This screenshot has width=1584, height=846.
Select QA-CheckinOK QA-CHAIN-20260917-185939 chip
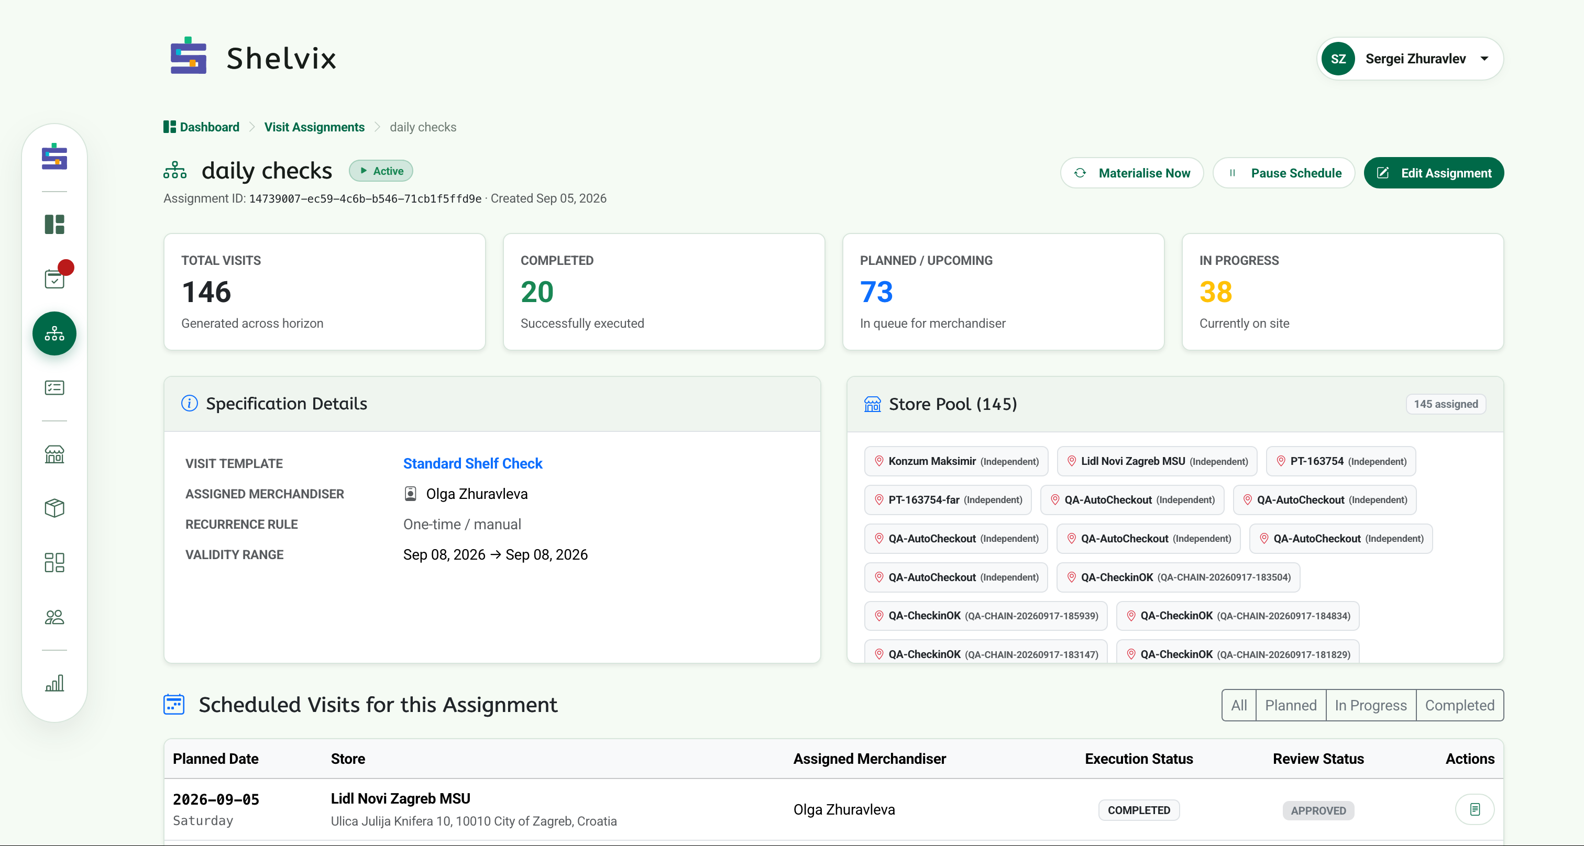pos(986,616)
